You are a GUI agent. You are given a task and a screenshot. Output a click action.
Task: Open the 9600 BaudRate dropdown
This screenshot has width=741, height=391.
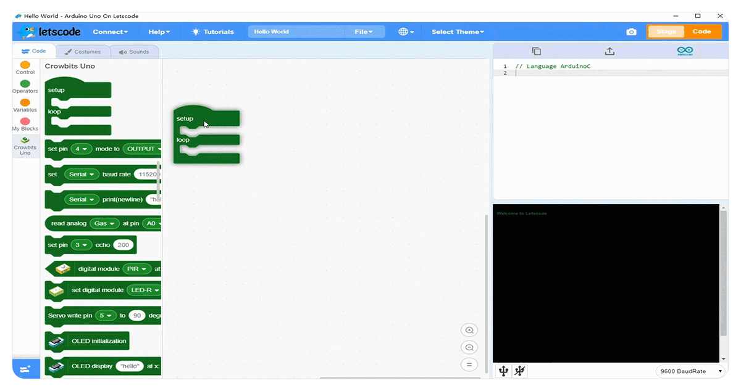click(690, 371)
